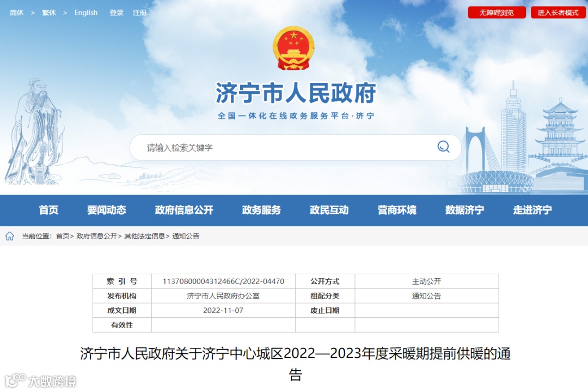Screen dimensions: 588x392
Task: Click the 主动公开 table cell
Action: (427, 281)
